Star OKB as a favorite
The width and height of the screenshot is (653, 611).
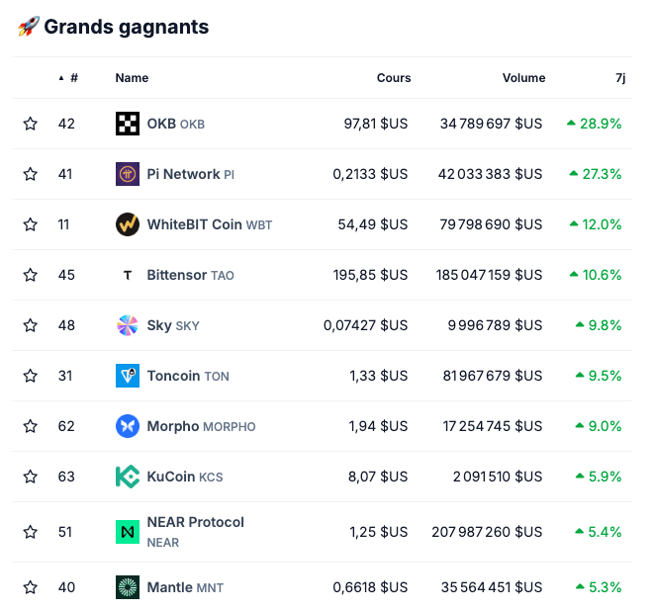31,124
